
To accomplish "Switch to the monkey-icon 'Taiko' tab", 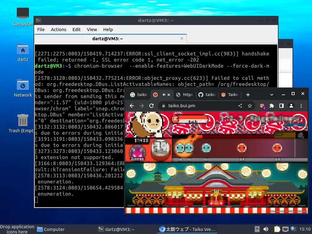I will point(230,95).
